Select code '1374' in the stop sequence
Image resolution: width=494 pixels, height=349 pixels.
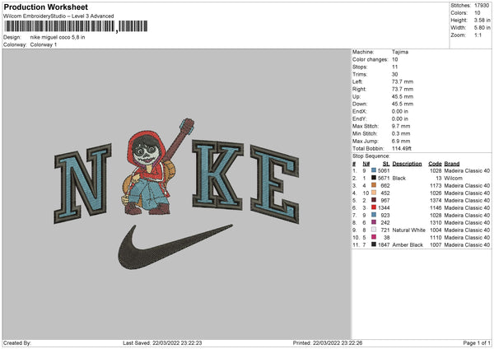(x=436, y=200)
